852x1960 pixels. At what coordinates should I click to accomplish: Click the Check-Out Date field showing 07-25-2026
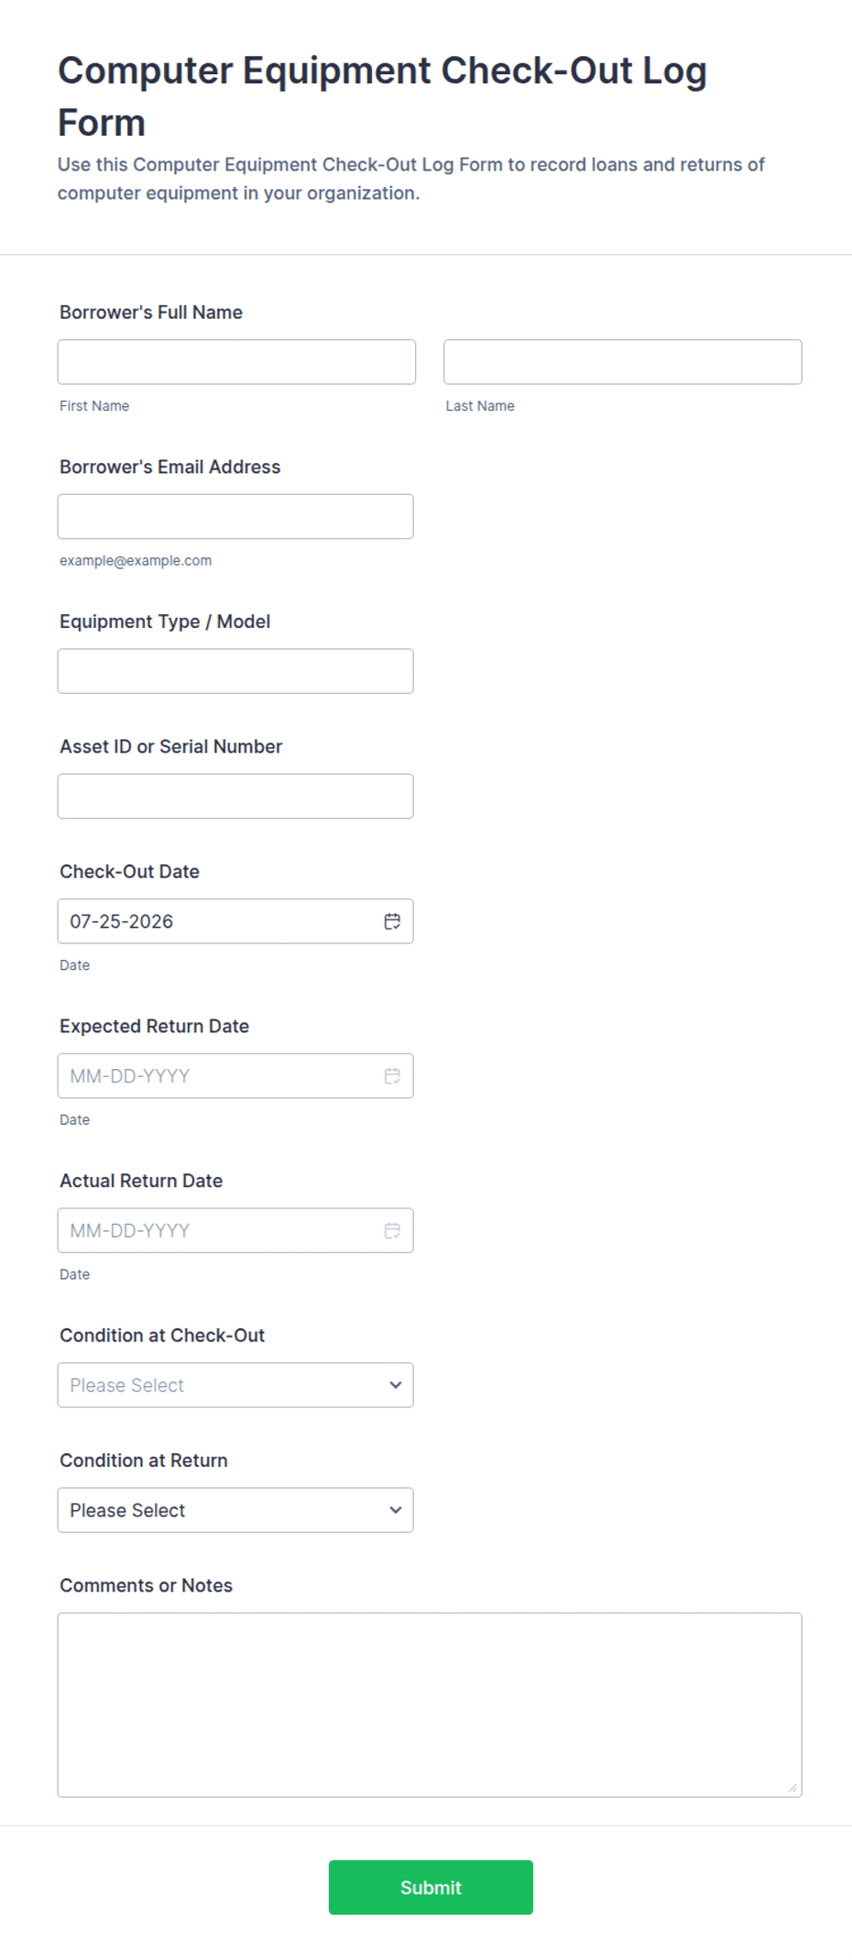pos(220,921)
